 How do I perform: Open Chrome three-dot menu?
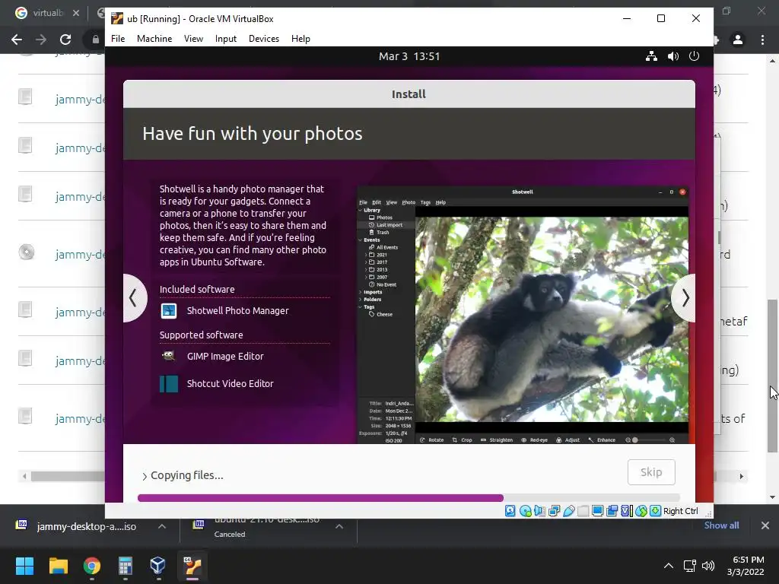[762, 40]
